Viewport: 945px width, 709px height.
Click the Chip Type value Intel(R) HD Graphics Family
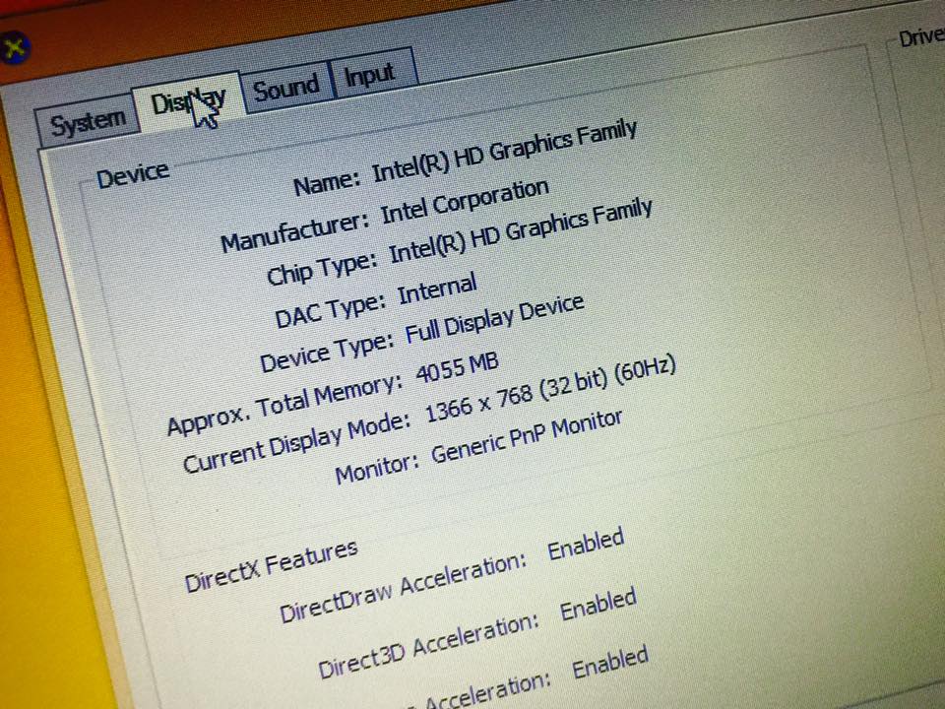pos(521,231)
